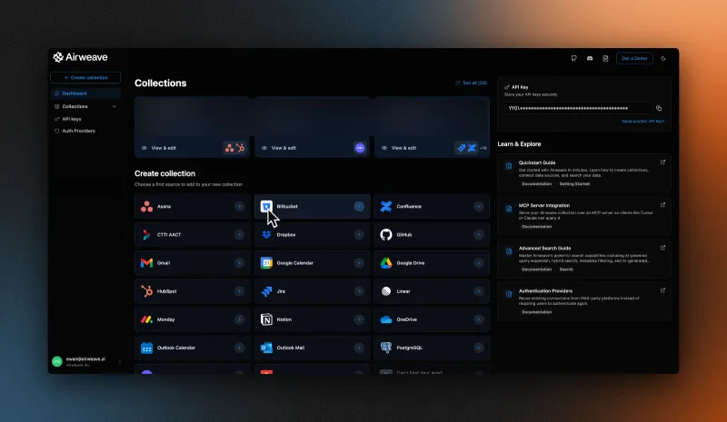Click the GitHub icon in top header
Screen dimensions: 727x422
(573, 58)
